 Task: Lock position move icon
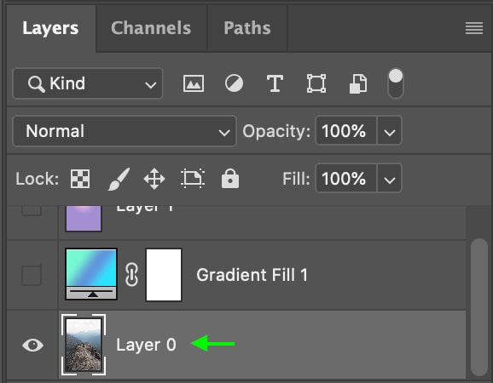[x=154, y=179]
